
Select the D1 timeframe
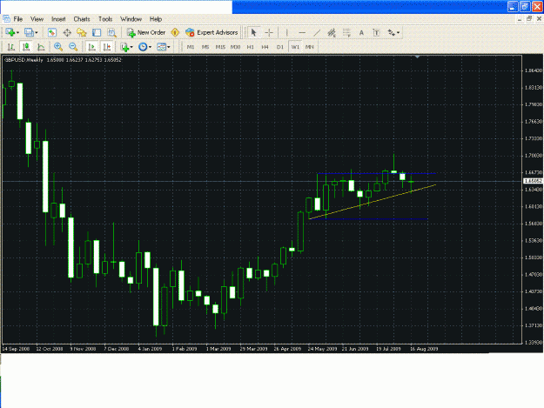click(x=280, y=47)
